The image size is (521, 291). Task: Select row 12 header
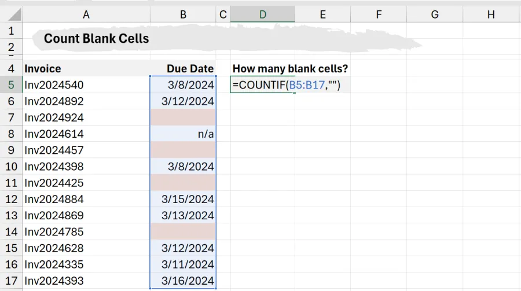click(x=12, y=198)
